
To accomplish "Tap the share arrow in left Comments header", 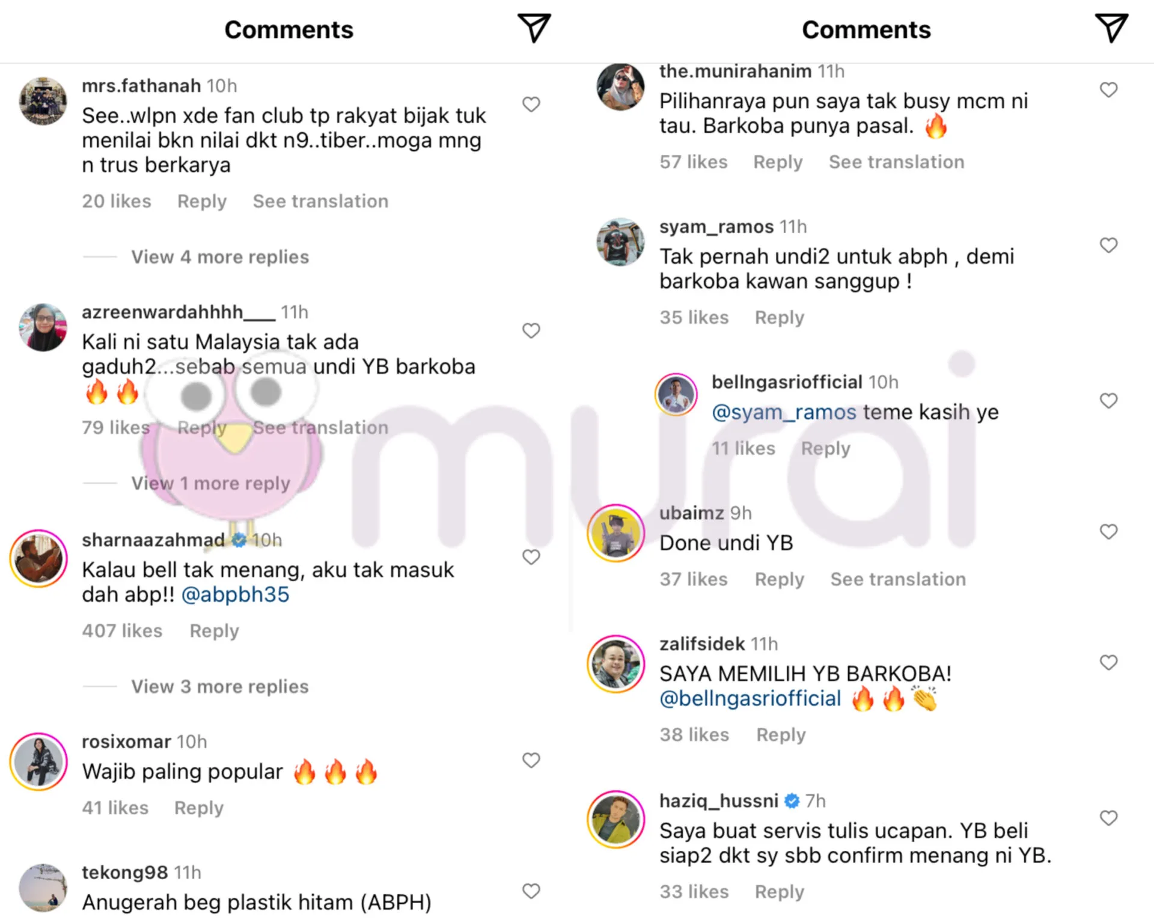I will 534,28.
